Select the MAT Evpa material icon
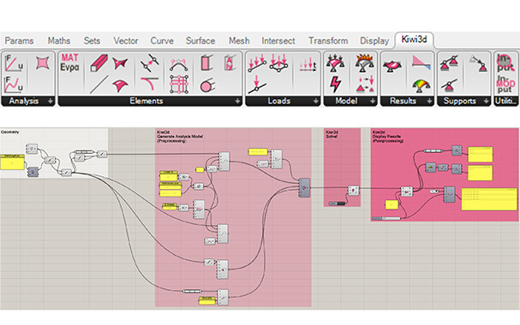This screenshot has height=325, width=520. coord(69,62)
